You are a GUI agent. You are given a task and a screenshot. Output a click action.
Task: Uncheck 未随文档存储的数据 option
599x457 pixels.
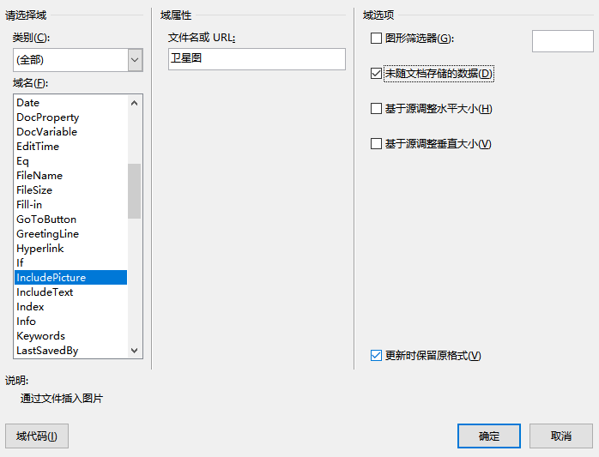coord(376,73)
